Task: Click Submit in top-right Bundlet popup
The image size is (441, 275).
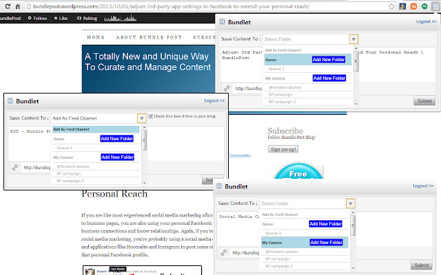Action: 424,101
